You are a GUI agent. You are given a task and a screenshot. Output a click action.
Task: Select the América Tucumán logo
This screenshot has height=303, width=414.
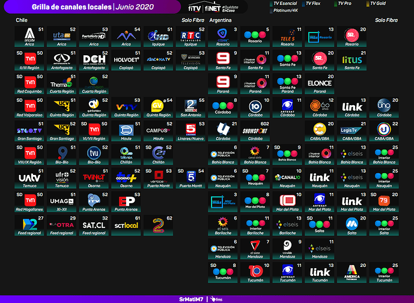click(x=352, y=273)
